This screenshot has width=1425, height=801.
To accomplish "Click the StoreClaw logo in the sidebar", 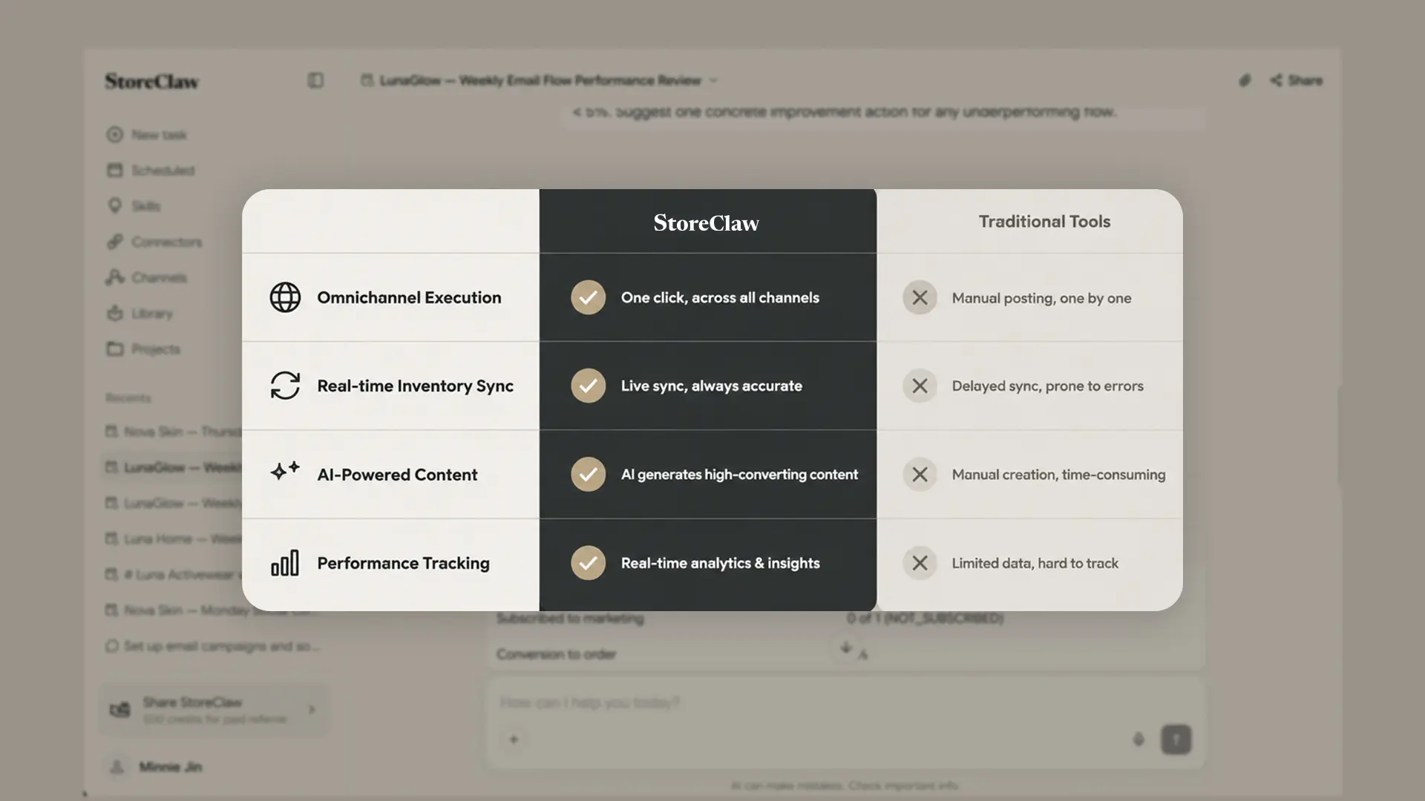I will (x=152, y=81).
